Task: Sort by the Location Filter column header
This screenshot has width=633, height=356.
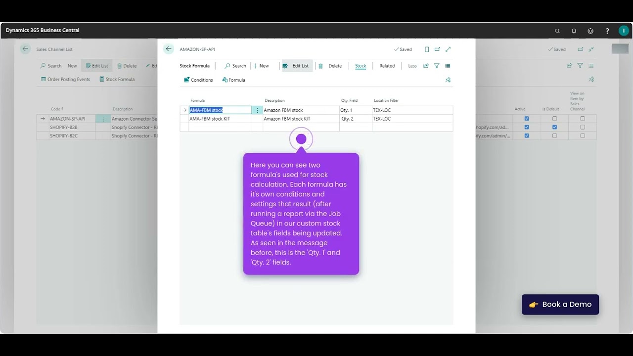Action: click(386, 101)
